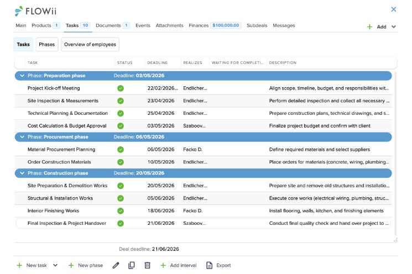This screenshot has height=274, width=412.
Task: Switch to the Products tab
Action: (46, 25)
